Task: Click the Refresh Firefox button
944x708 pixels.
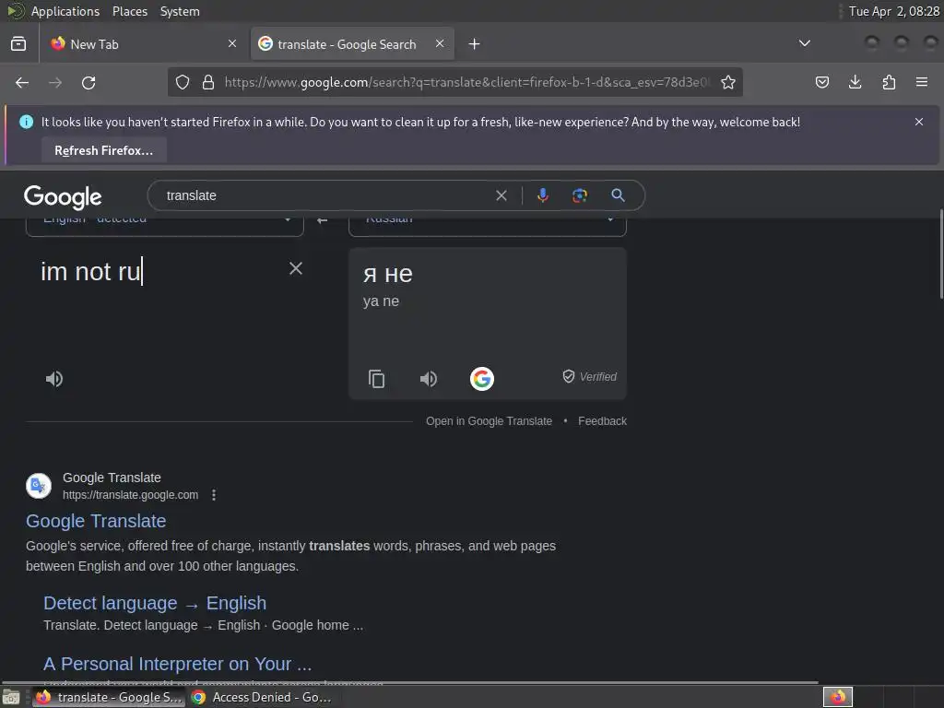Action: point(104,150)
